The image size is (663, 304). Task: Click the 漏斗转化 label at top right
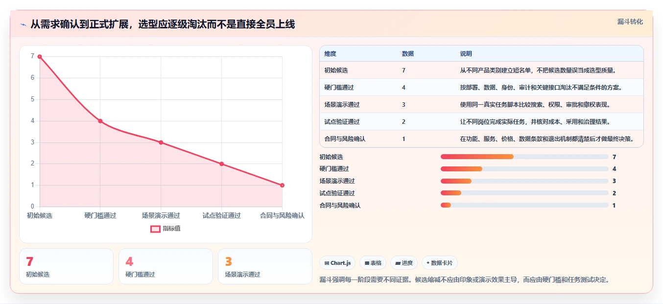630,22
